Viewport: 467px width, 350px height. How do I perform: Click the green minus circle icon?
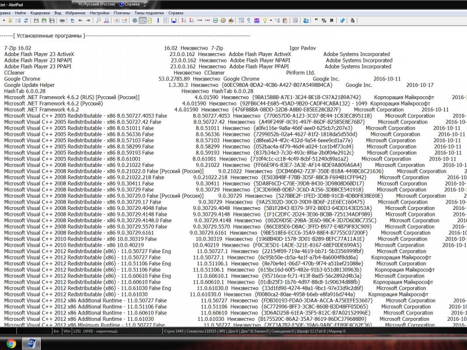pos(215,20)
